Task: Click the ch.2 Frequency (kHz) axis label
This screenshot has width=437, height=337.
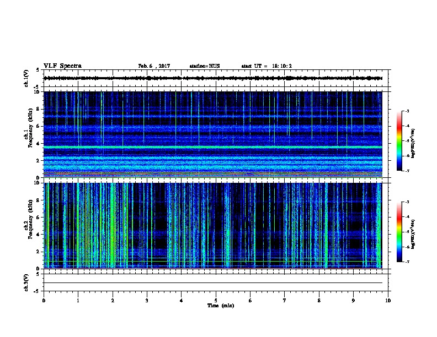Action: [x=29, y=219]
